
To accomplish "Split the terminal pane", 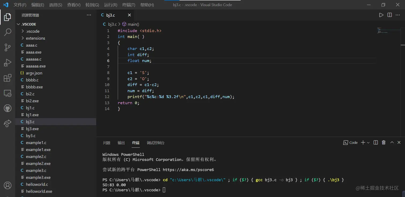I will coord(376,143).
